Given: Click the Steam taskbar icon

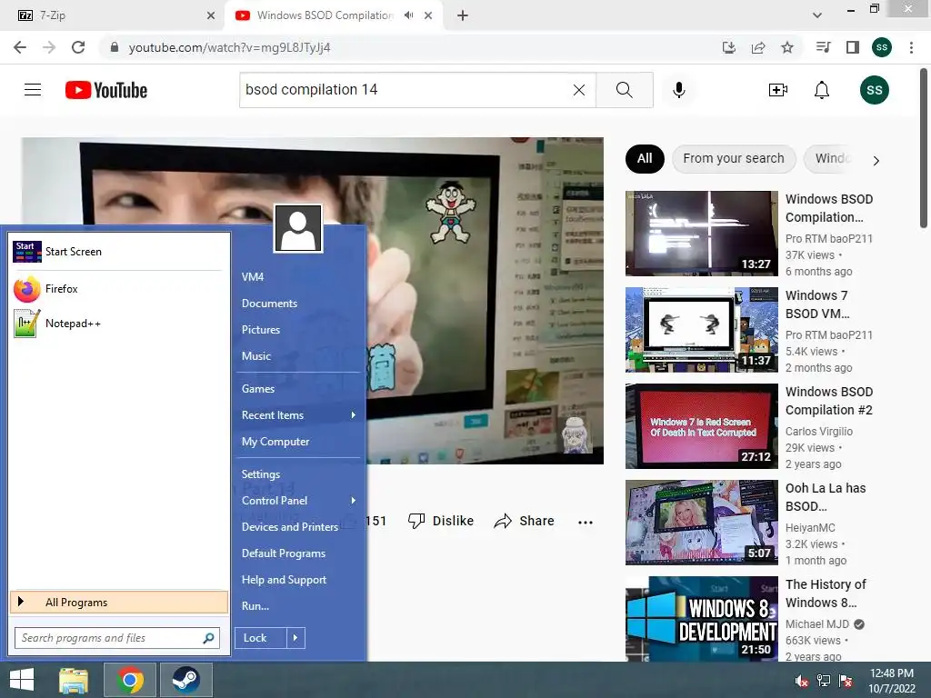Looking at the screenshot, I should click(185, 680).
